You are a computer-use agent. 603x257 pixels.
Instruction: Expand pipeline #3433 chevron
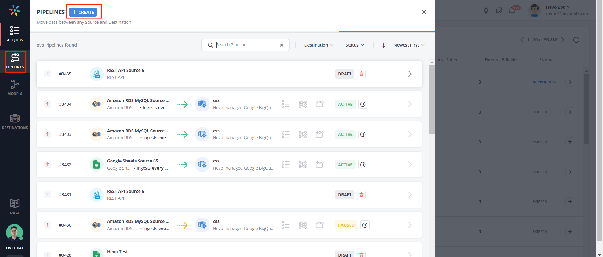click(x=410, y=134)
